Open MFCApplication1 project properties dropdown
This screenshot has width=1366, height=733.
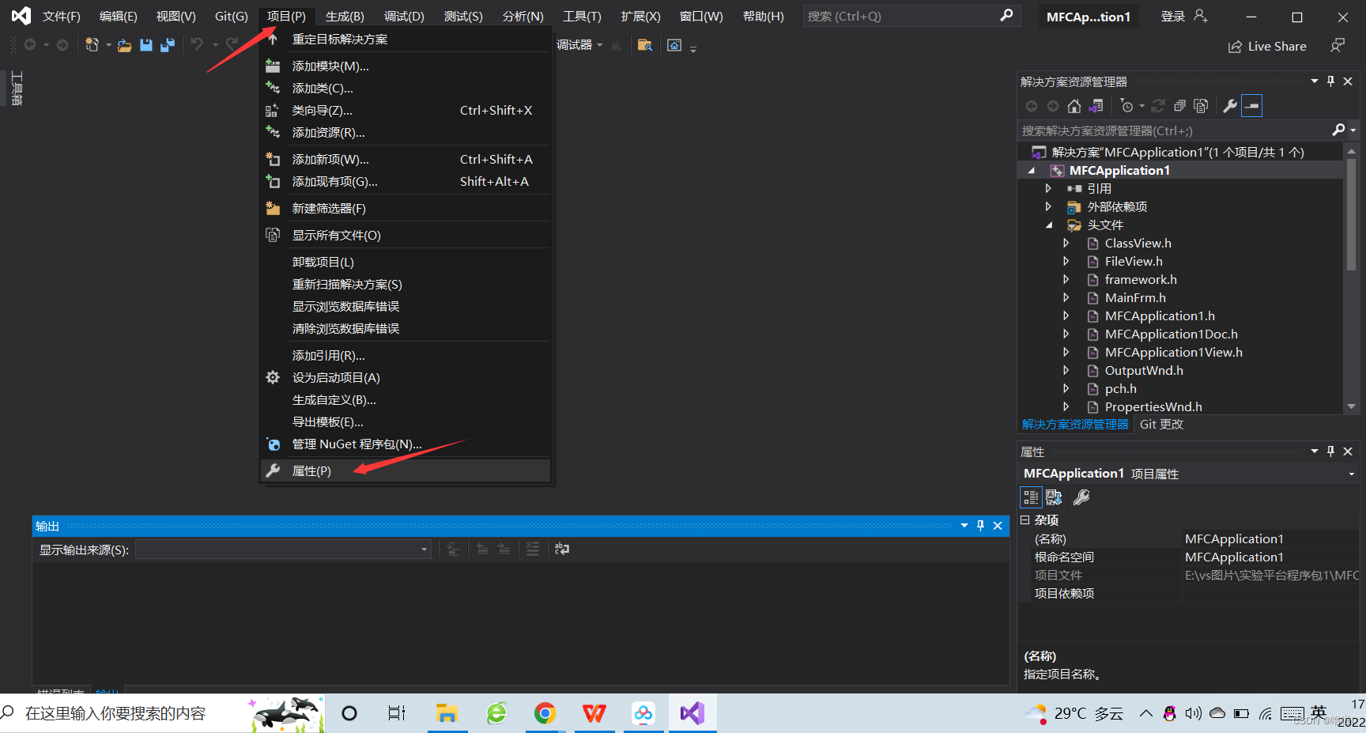point(1351,474)
